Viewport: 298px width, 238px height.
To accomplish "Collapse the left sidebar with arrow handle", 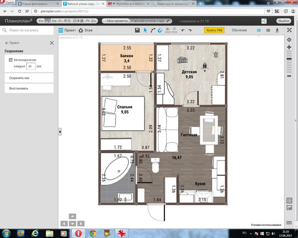I will click(x=60, y=132).
